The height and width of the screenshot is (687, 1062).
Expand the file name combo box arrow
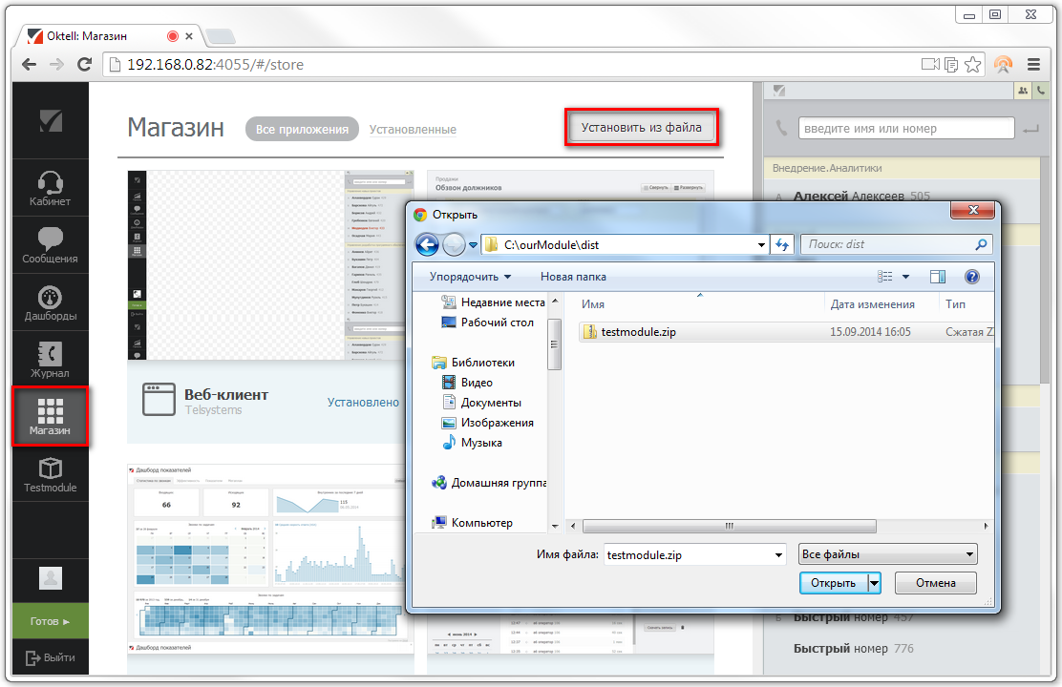[x=778, y=554]
